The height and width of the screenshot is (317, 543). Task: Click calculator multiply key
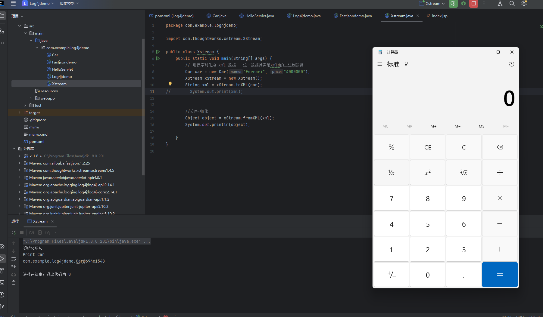(500, 198)
